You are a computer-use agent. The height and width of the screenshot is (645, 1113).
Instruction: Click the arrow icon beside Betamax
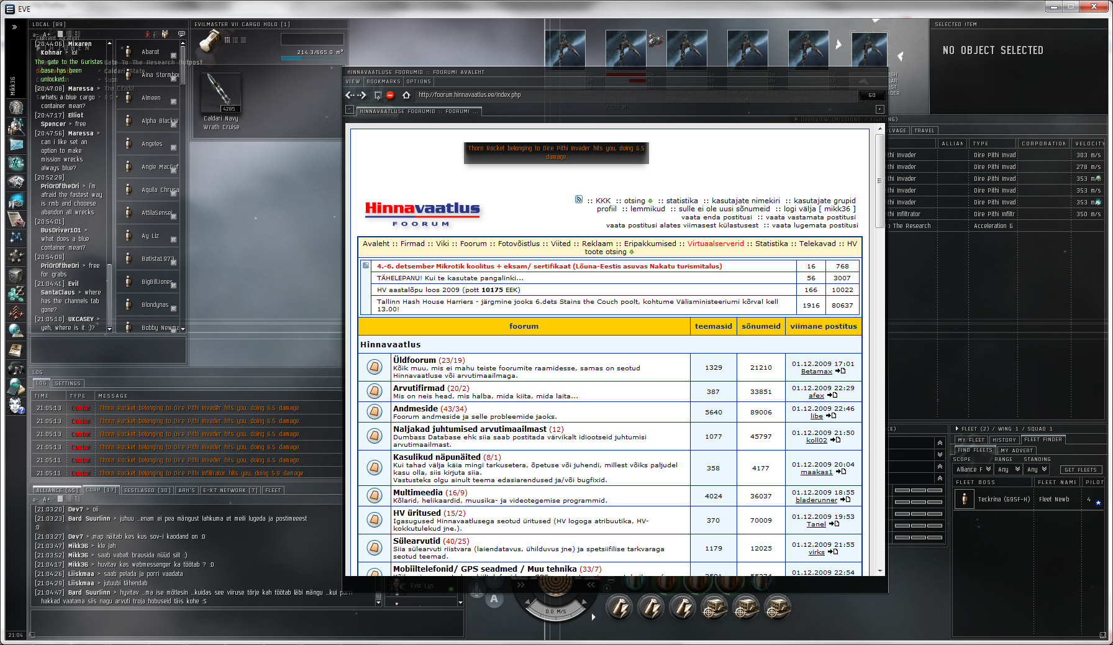point(840,371)
